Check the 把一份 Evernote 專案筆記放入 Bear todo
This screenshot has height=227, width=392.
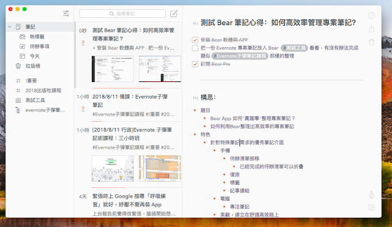195,48
